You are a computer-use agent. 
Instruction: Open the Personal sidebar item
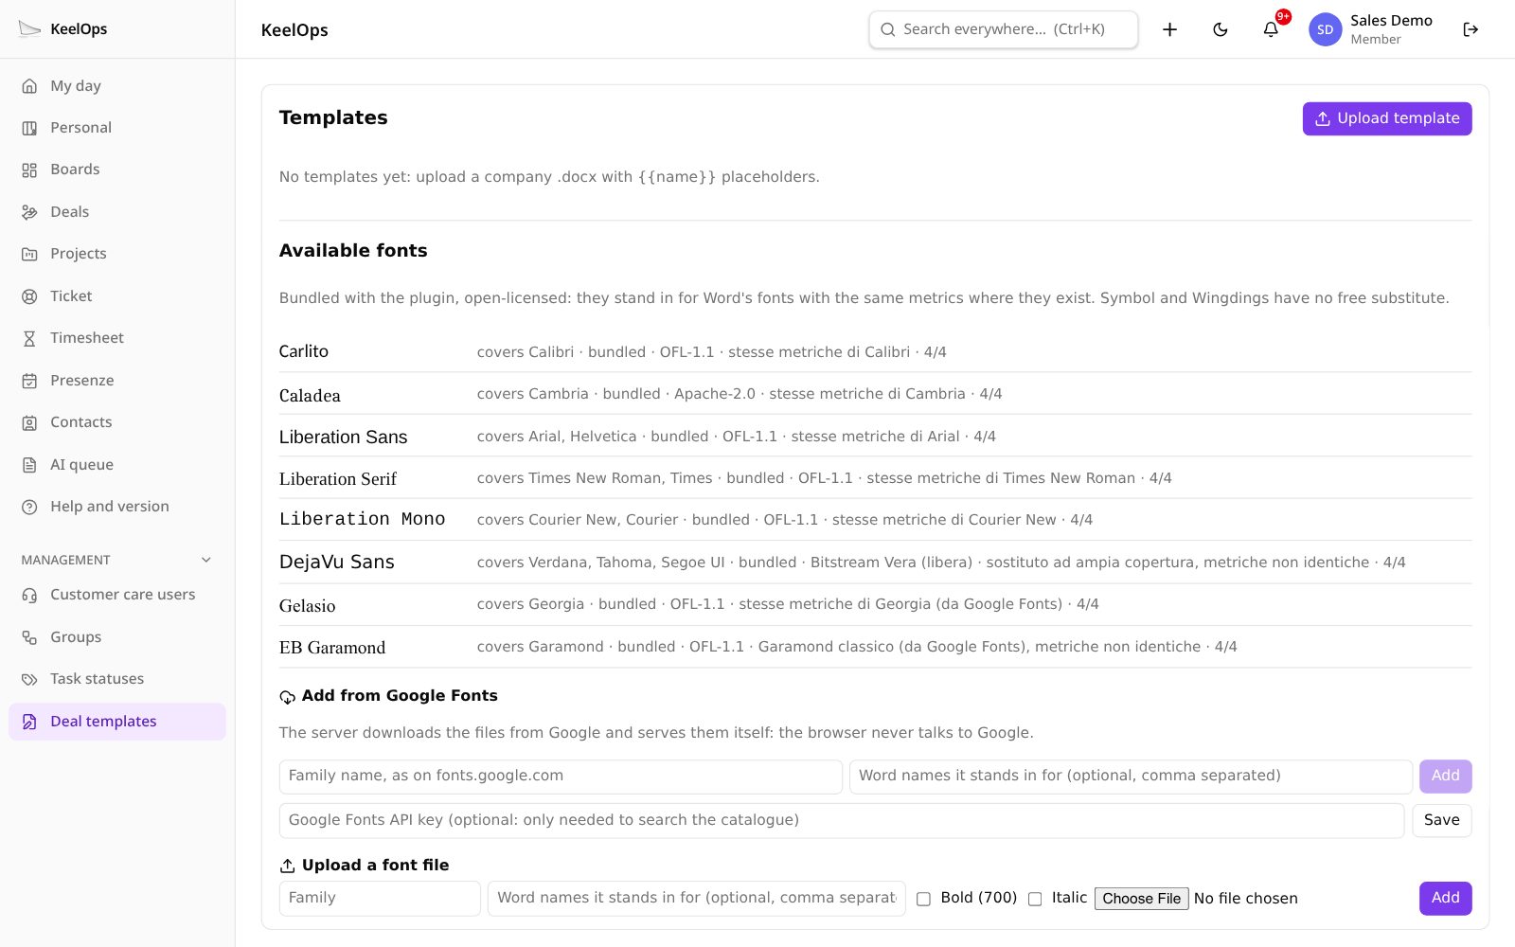(117, 128)
